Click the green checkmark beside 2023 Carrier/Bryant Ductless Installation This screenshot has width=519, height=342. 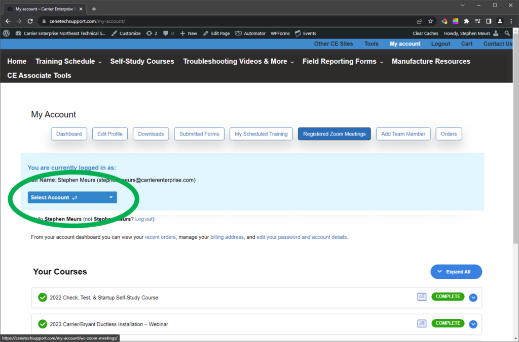(43, 324)
